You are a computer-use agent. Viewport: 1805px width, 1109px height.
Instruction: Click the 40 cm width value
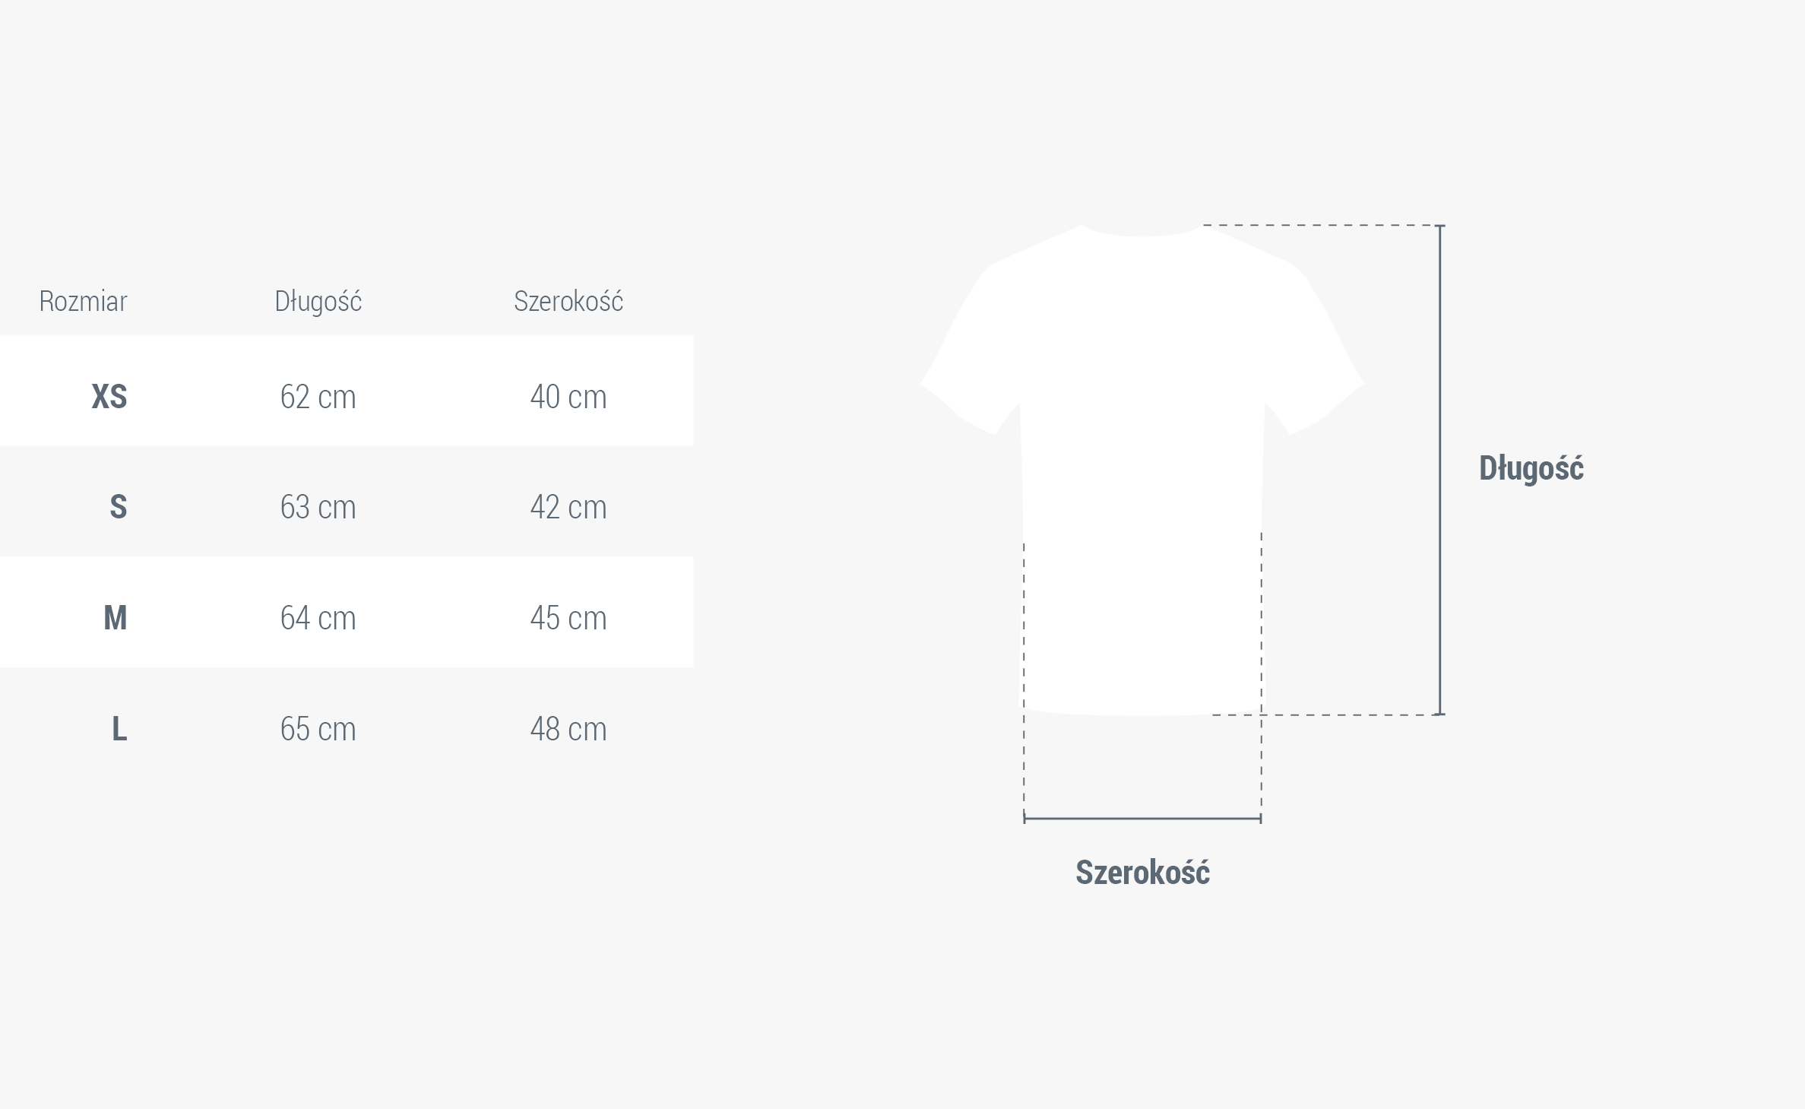pos(568,397)
